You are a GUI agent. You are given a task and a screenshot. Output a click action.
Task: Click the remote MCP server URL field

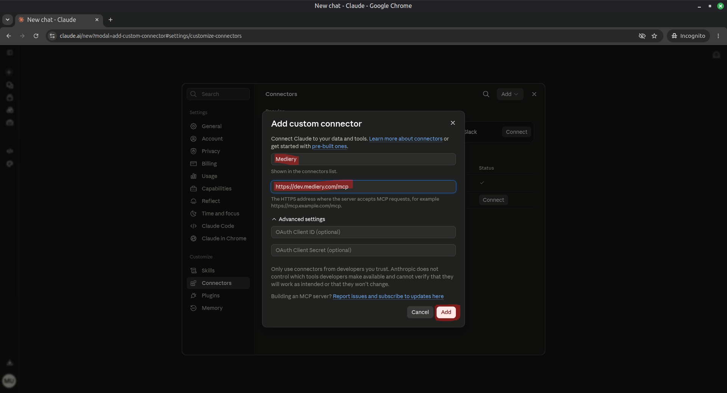(363, 187)
